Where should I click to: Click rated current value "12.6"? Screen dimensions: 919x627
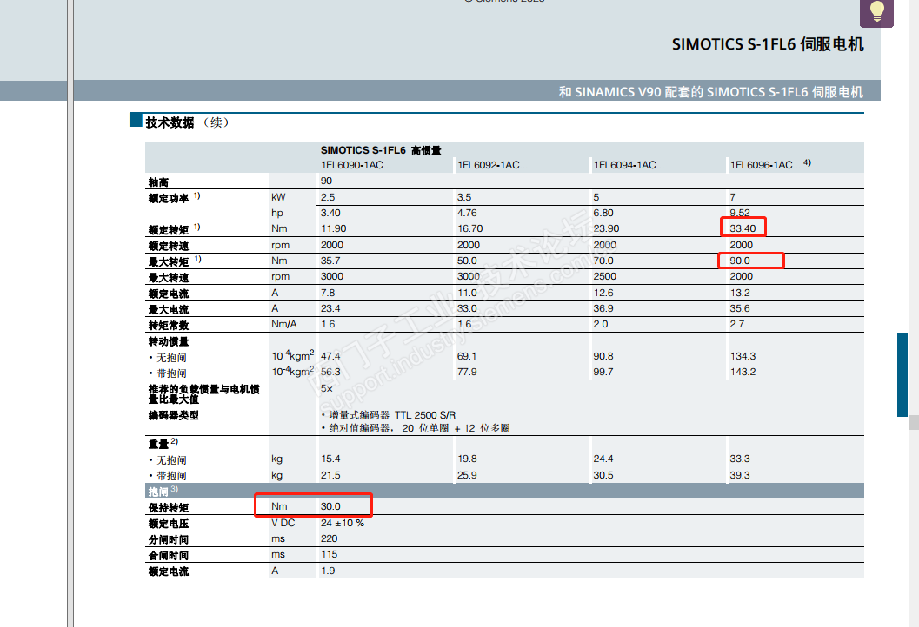(x=603, y=293)
